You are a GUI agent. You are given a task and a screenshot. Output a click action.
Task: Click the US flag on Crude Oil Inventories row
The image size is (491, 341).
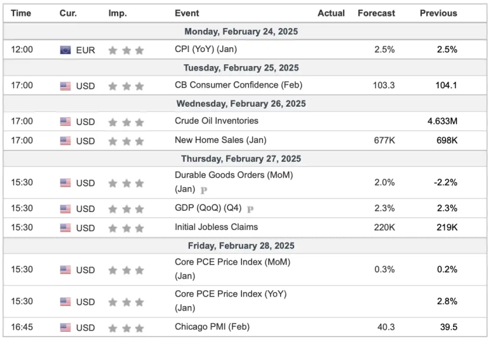tap(65, 121)
